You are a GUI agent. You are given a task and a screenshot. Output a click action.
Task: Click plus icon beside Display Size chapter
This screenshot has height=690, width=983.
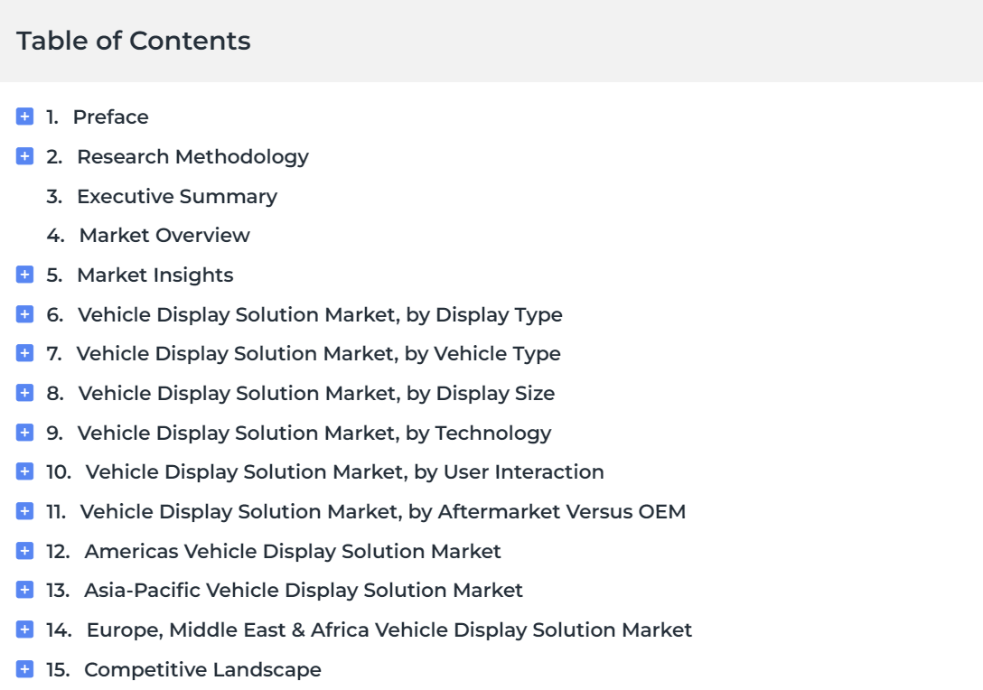click(x=24, y=393)
